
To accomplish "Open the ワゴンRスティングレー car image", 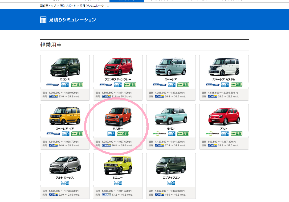I will tap(118, 67).
